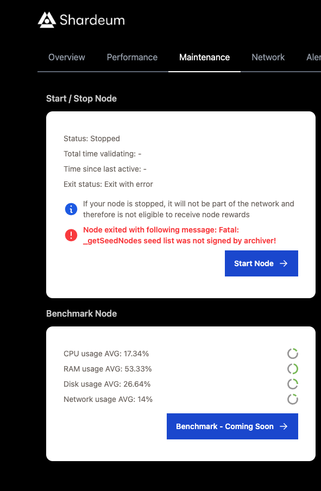The width and height of the screenshot is (321, 491).
Task: Click the Benchmark - Coming Soon button
Action: tap(232, 426)
